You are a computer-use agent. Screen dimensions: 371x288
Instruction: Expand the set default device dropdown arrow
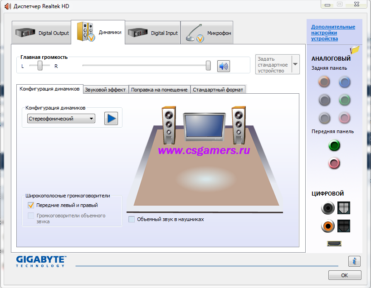(295, 64)
